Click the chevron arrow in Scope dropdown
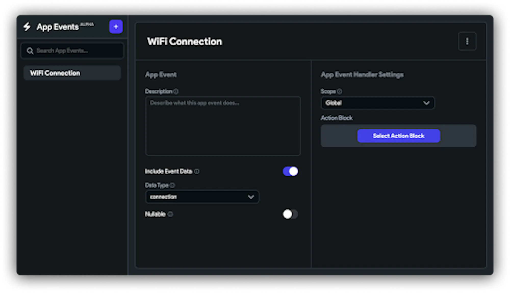The height and width of the screenshot is (293, 510). [426, 103]
